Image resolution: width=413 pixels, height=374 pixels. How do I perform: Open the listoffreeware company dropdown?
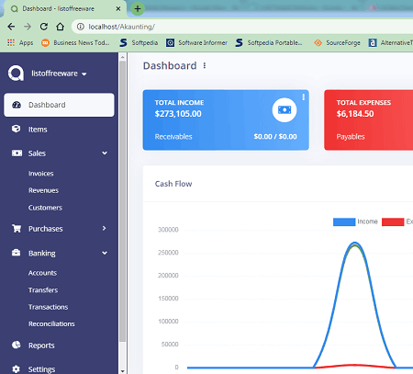click(59, 74)
